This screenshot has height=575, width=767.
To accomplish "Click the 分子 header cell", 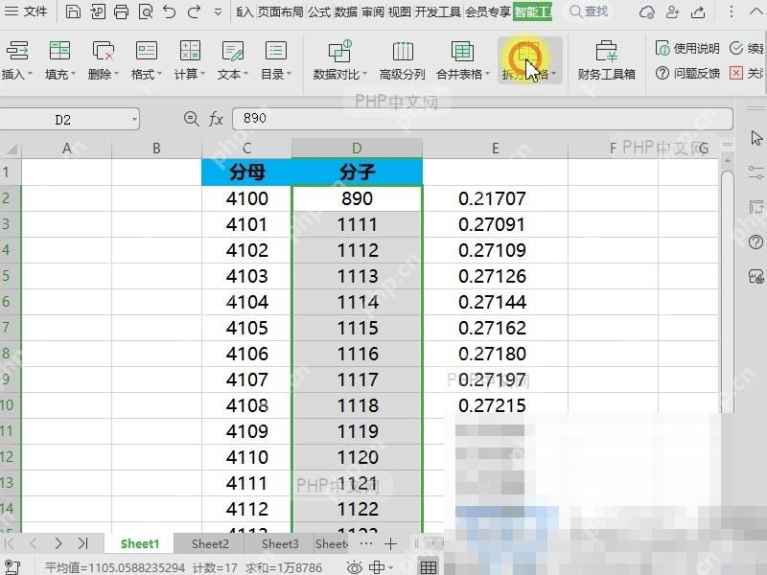I will click(357, 172).
